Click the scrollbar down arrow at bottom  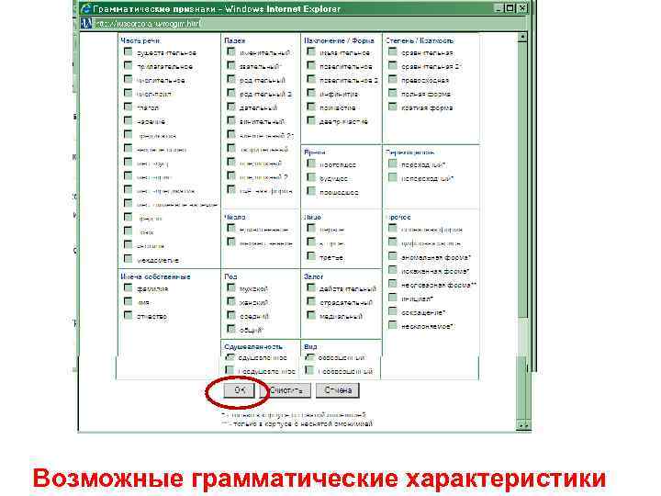tap(522, 426)
